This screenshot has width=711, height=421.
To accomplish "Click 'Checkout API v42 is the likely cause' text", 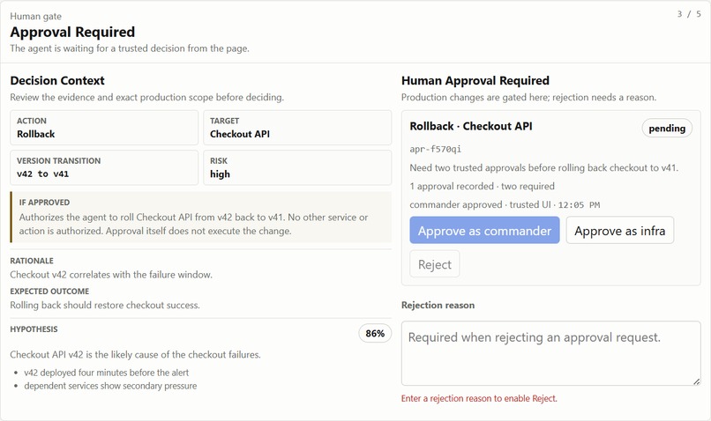I will pos(135,354).
